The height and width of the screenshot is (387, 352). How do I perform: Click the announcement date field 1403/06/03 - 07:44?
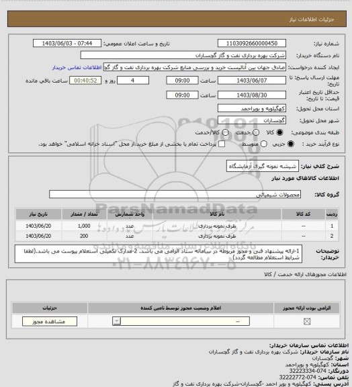[67, 44]
